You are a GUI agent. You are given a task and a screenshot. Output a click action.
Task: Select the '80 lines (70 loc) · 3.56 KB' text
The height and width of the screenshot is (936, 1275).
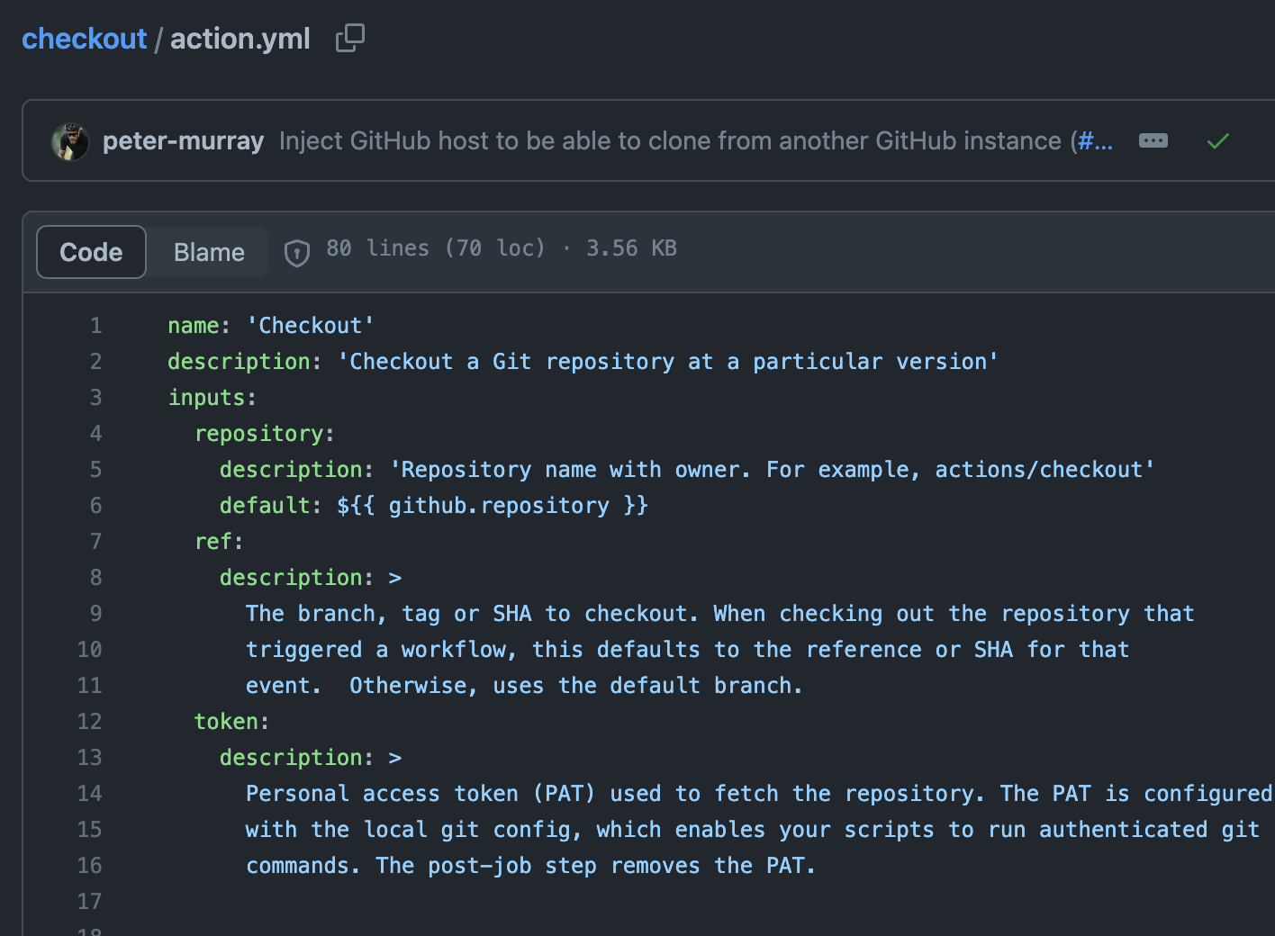tap(501, 248)
